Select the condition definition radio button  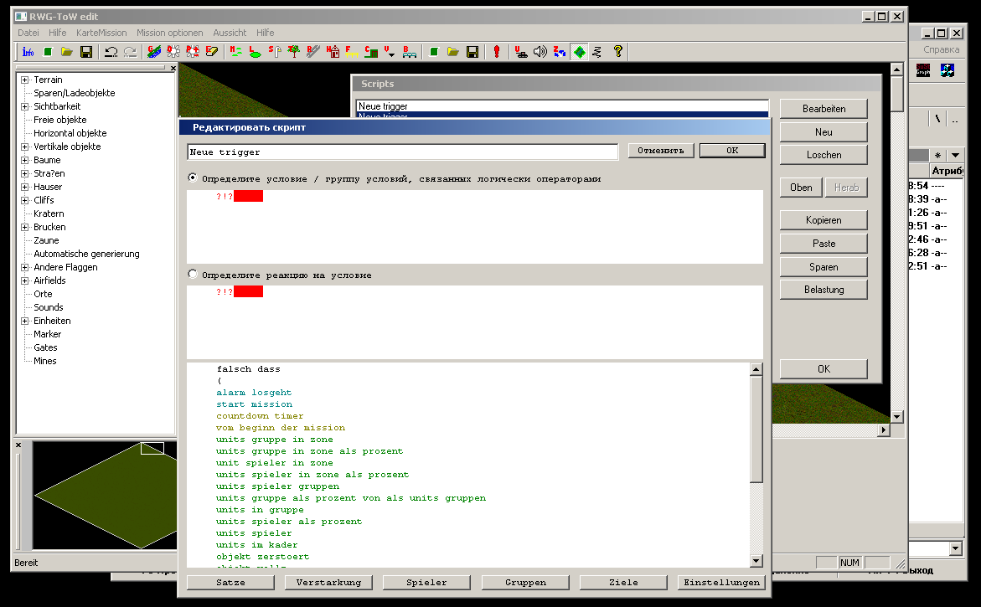[x=193, y=178]
